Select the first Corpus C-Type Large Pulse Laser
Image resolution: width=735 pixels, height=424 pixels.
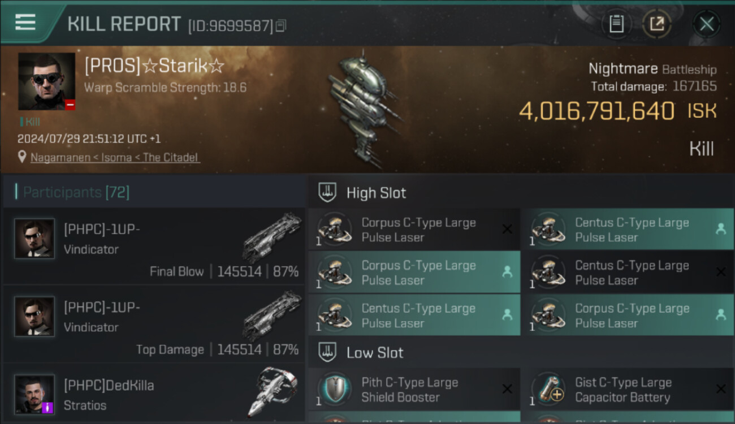[414, 230]
